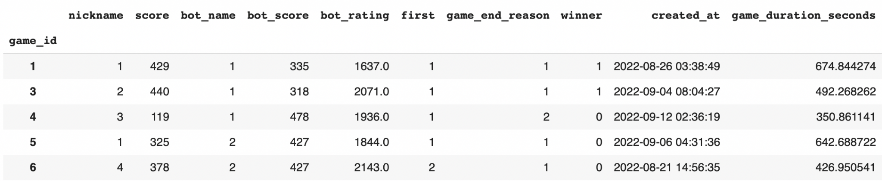This screenshot has width=882, height=181.
Task: Select the created_at column header
Action: coord(685,16)
